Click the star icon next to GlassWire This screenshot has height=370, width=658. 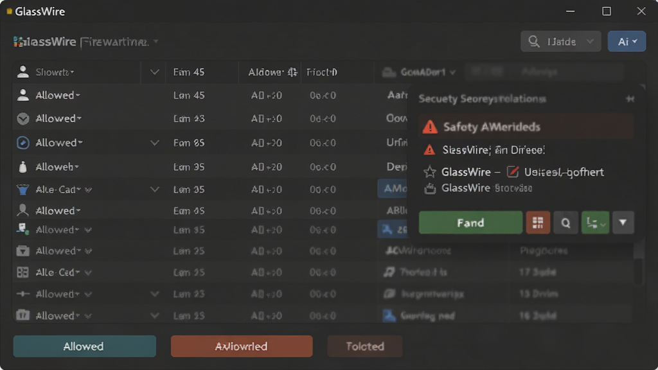(x=430, y=172)
